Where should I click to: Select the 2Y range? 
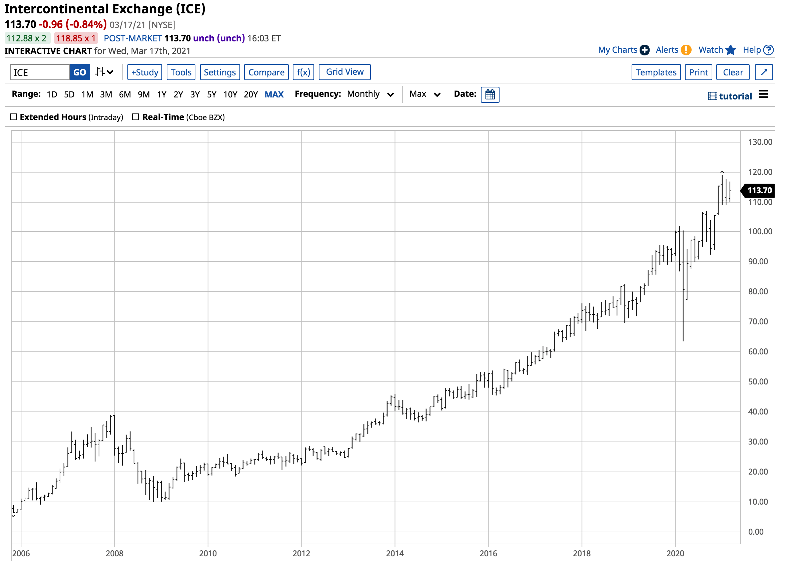coord(178,94)
